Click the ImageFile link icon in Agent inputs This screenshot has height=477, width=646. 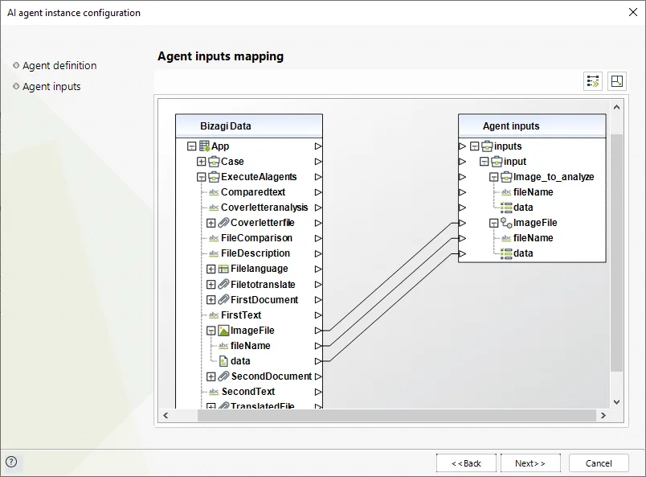pos(506,223)
